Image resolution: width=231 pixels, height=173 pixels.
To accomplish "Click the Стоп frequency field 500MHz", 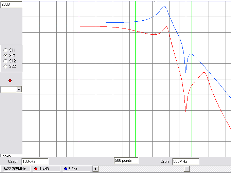I will click(x=185, y=161).
